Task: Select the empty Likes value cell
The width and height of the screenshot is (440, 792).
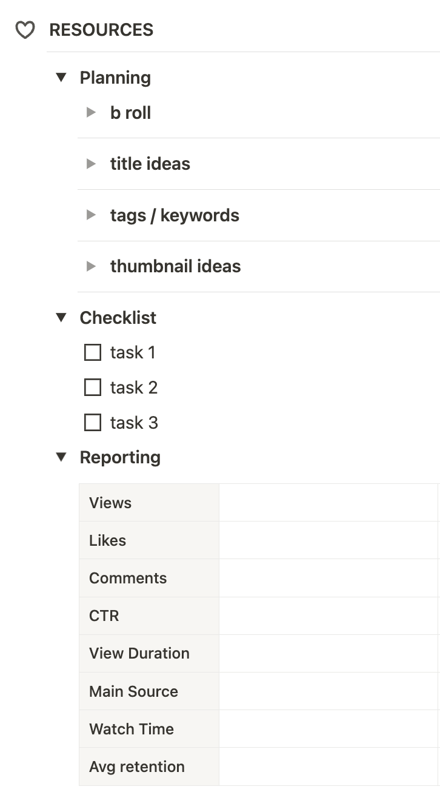Action: pos(328,540)
